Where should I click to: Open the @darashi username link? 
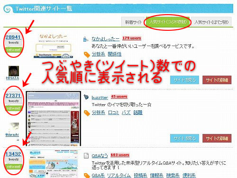tap(12, 134)
